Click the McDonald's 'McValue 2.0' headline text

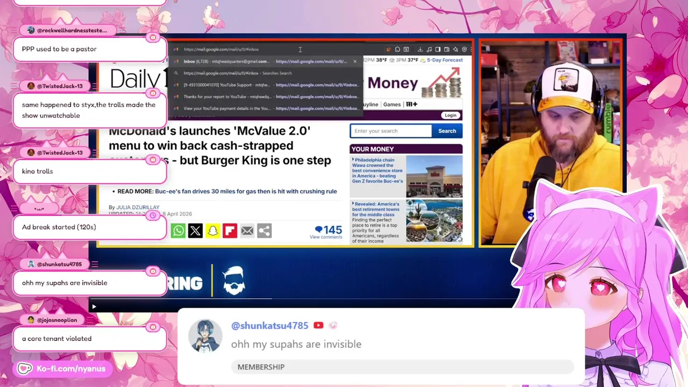220,146
